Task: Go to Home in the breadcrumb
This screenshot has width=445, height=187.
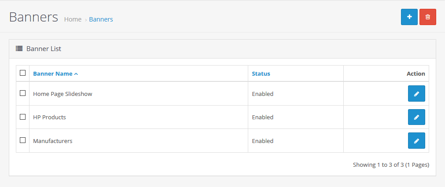Action: point(73,19)
